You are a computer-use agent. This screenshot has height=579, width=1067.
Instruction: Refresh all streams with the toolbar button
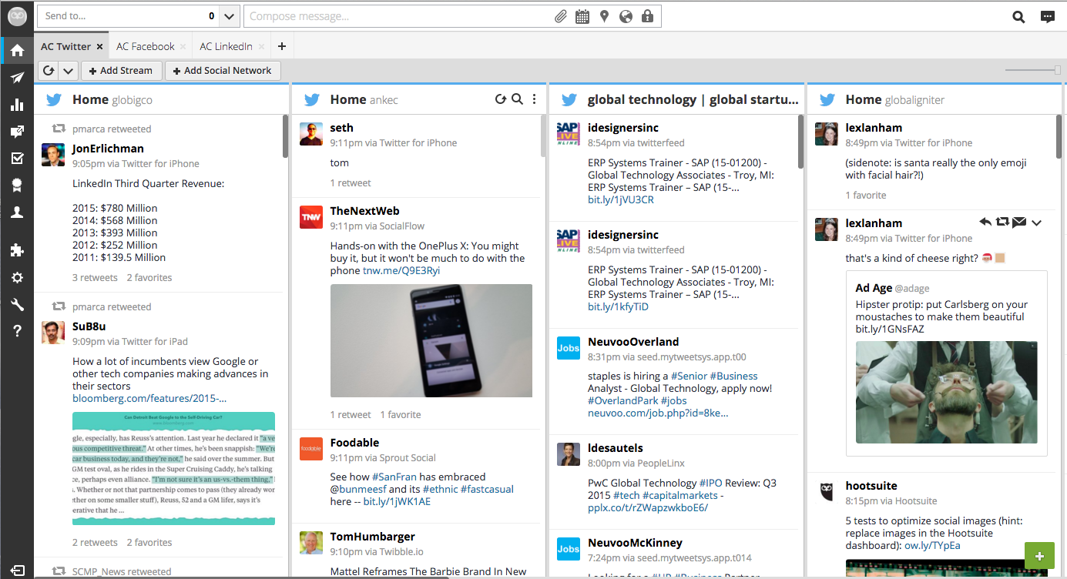49,71
